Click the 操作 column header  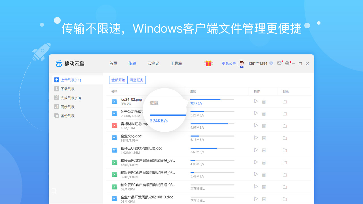point(257,91)
